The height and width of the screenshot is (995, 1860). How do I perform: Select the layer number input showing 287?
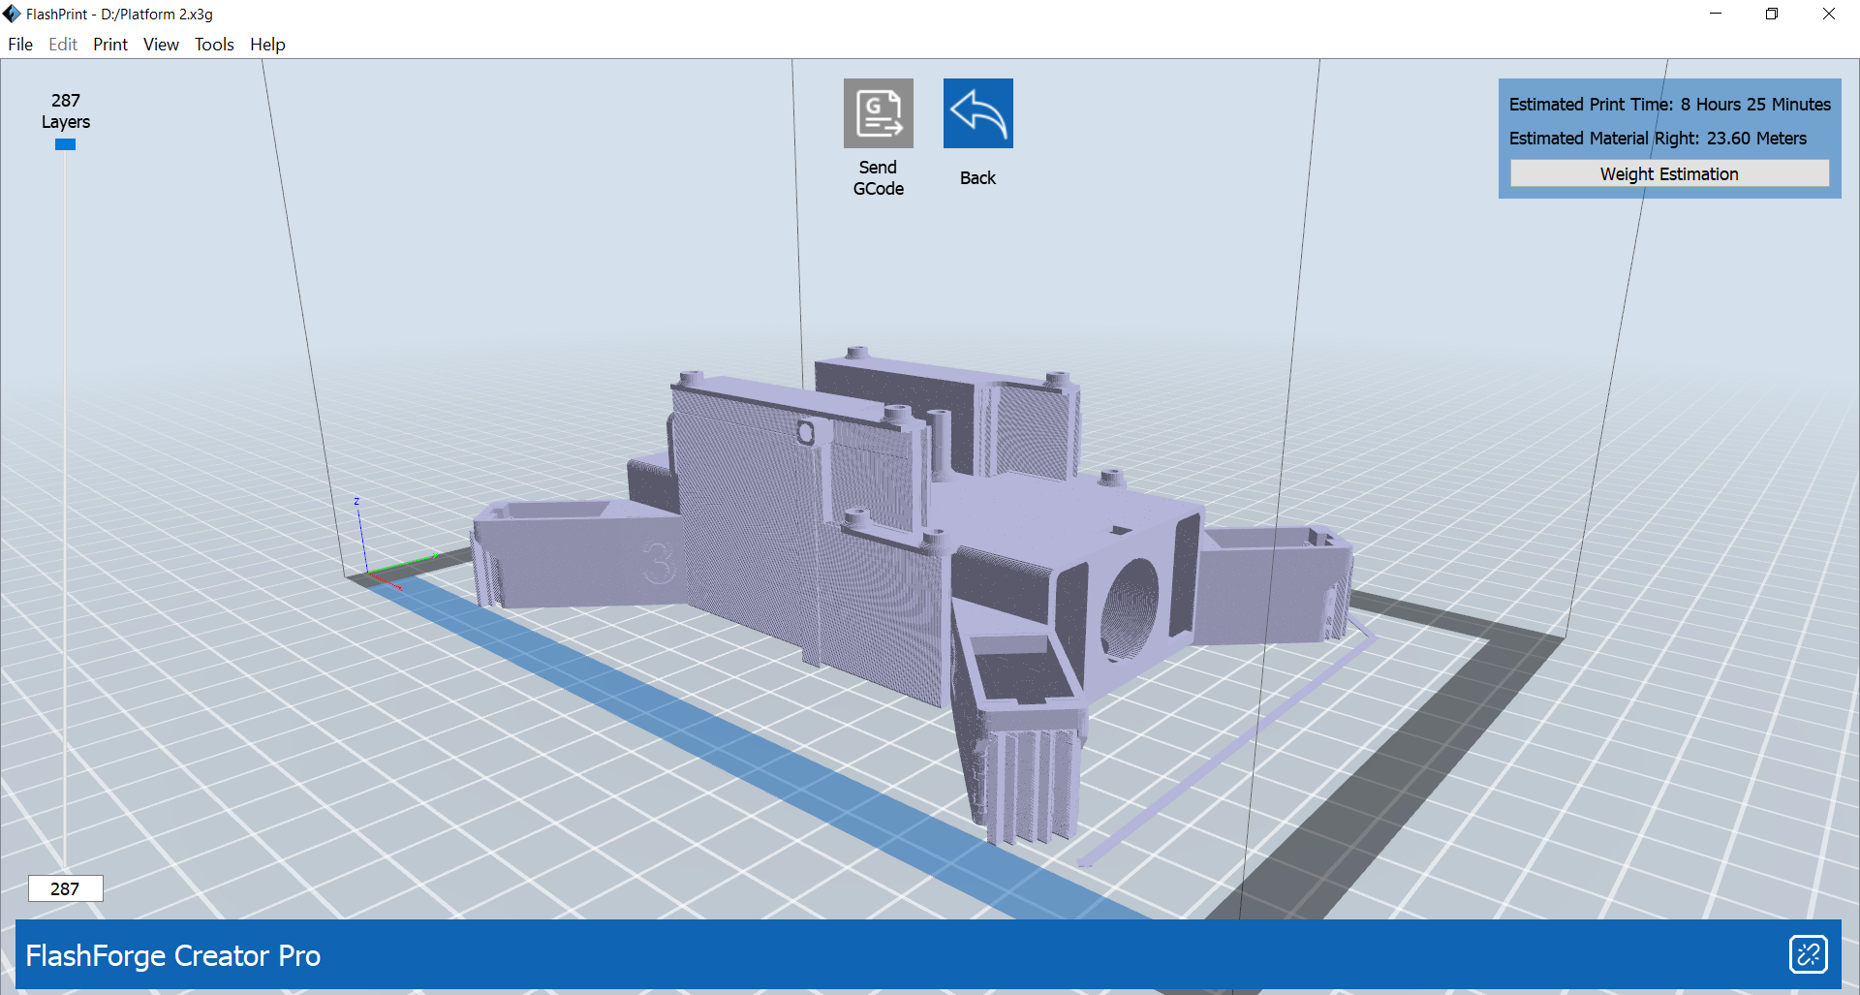(x=65, y=887)
